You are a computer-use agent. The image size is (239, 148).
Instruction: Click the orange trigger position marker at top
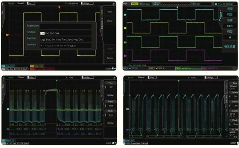[60, 7]
